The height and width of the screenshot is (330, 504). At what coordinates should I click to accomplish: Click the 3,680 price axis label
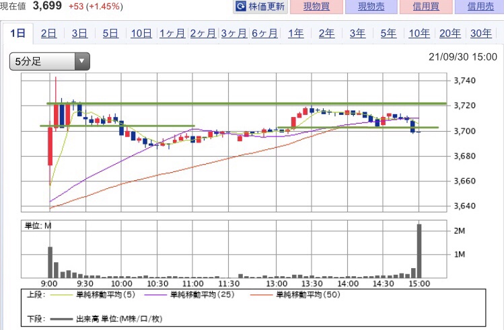464,156
